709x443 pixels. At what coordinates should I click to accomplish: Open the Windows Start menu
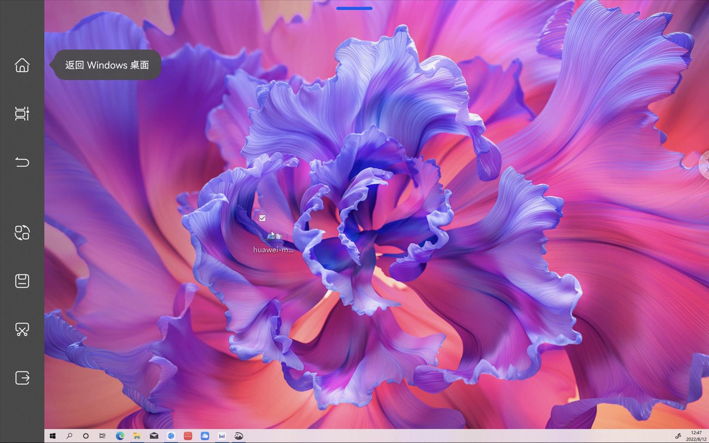coord(52,436)
